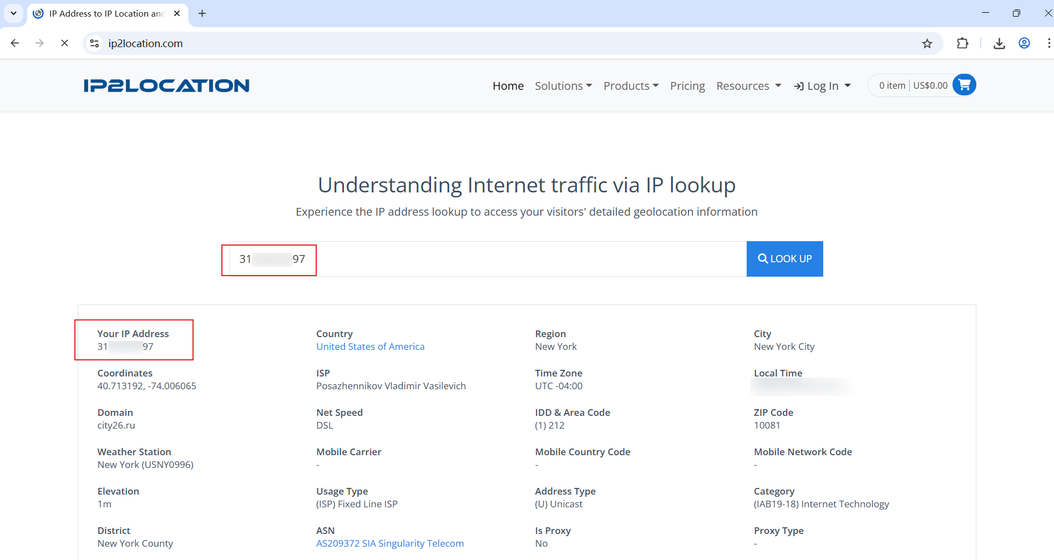Open the Log In dropdown
Screen dimensions: 1054x560
point(822,86)
